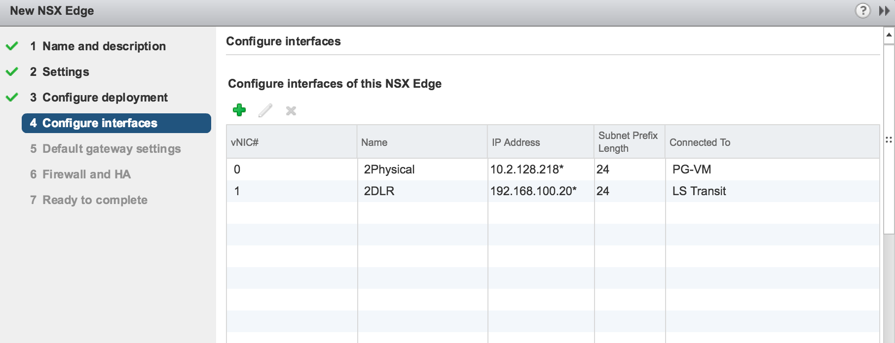Sort by the IP Address column header
The width and height of the screenshot is (895, 343).
point(541,142)
